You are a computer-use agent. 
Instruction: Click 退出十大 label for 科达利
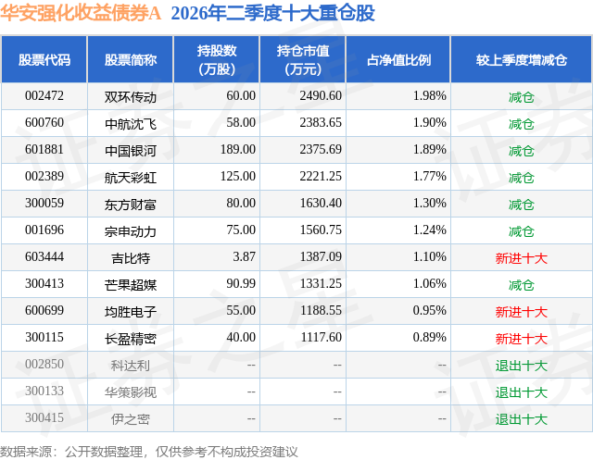(x=522, y=366)
